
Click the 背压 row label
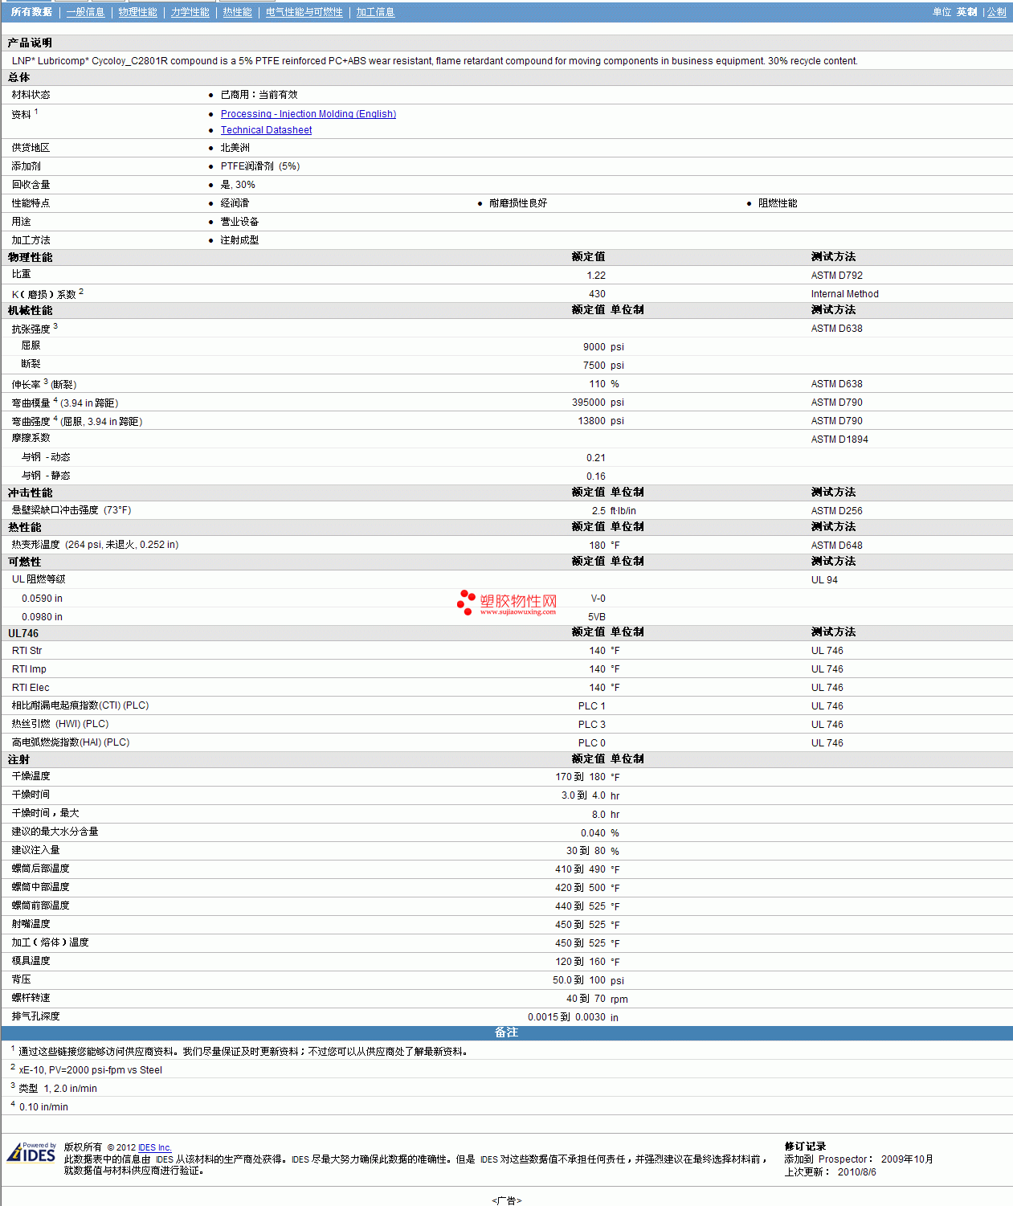point(22,979)
